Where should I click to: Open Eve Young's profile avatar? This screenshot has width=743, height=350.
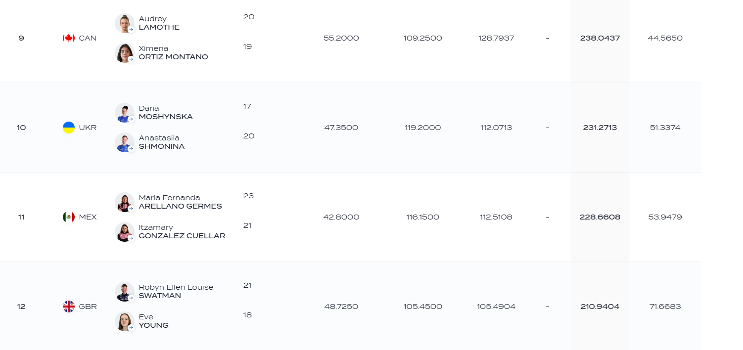(125, 321)
